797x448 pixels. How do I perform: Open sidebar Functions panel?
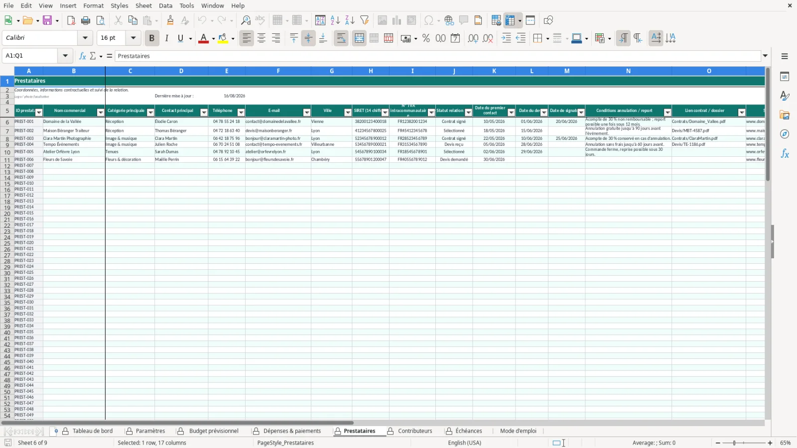785,154
